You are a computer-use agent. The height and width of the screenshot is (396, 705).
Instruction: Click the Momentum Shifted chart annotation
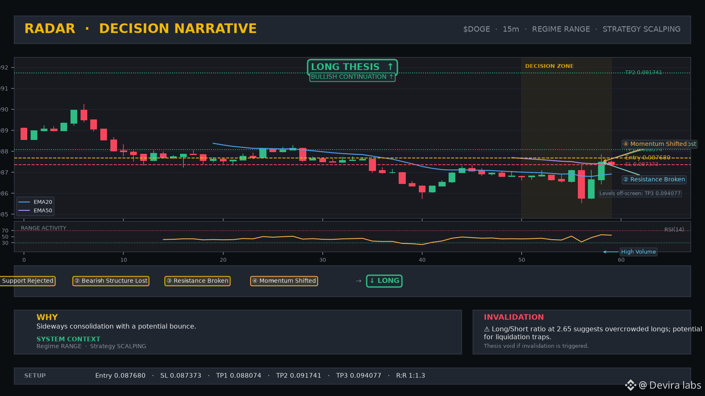click(x=659, y=144)
